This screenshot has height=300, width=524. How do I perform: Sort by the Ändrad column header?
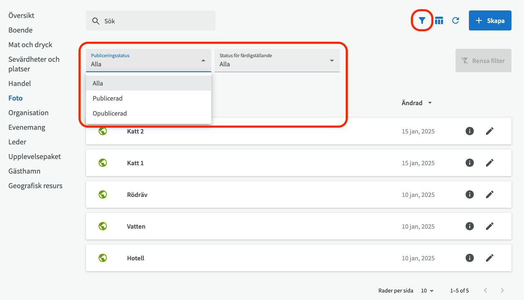(412, 103)
